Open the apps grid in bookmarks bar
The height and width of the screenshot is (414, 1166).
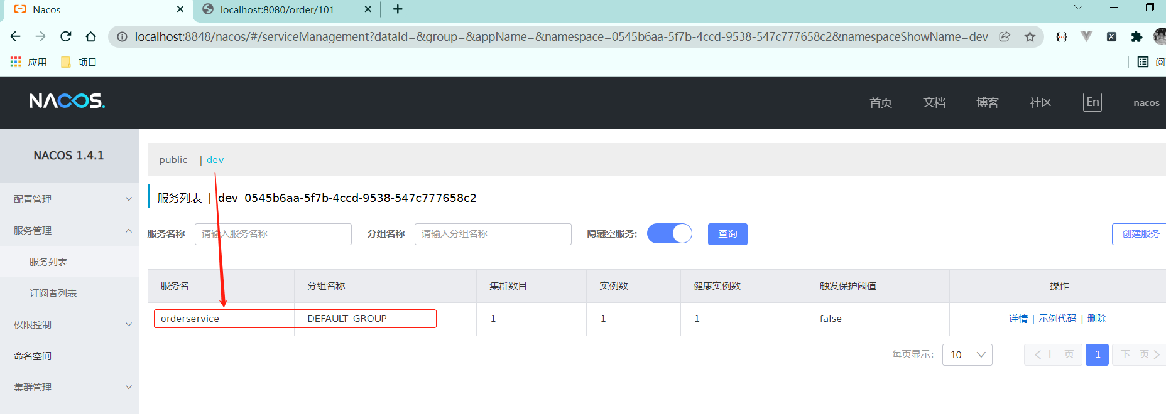coord(28,62)
